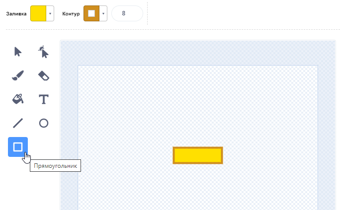Click the yellow rectangle on the canvas
The height and width of the screenshot is (210, 340).
tap(198, 155)
